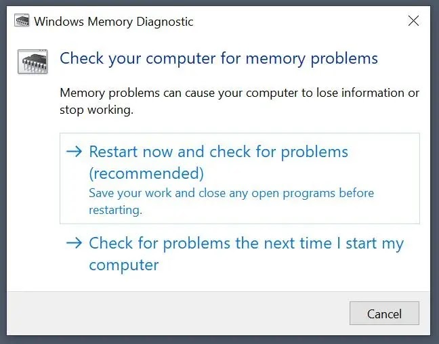
Task: Click the "restarting." text in first option
Action: (116, 210)
